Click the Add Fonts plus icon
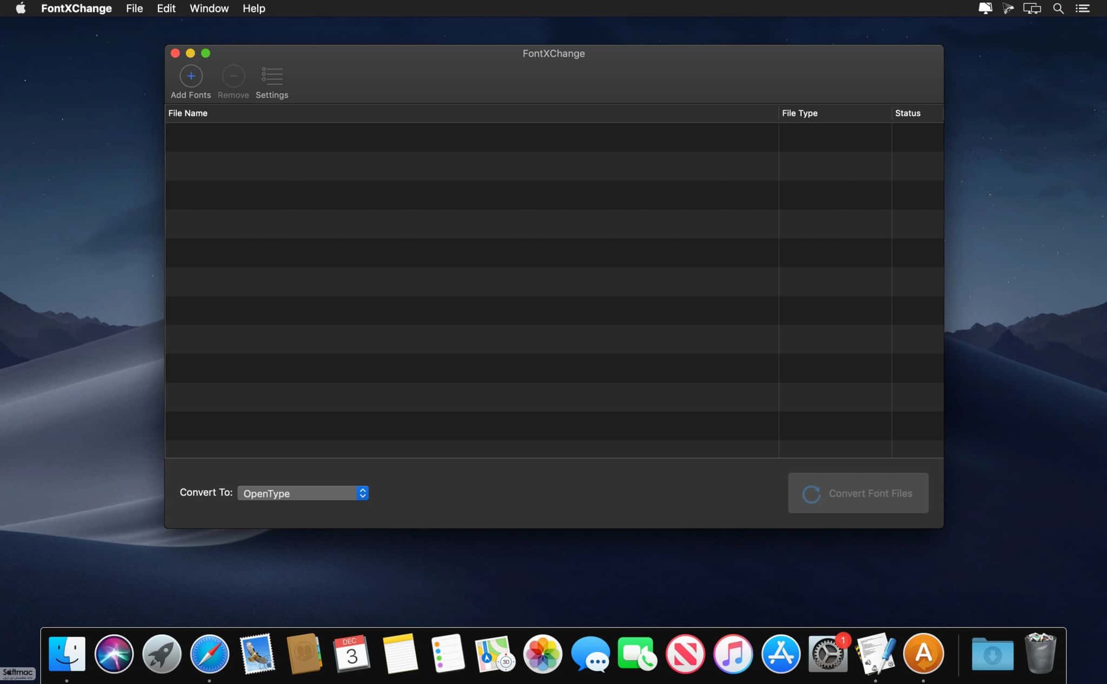Viewport: 1107px width, 684px height. (191, 76)
